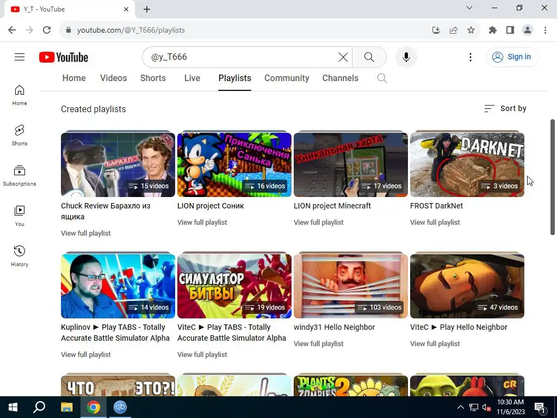Image resolution: width=557 pixels, height=418 pixels.
Task: Close the Y_T - YouTube tab
Action: click(x=126, y=9)
